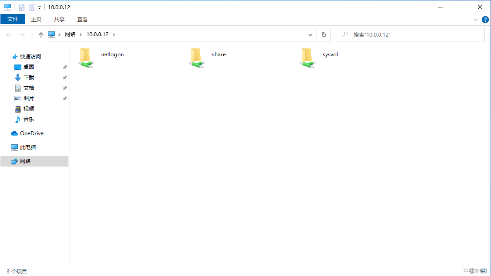491x276 pixels.
Task: Select 音乐 in the navigation pane
Action: click(28, 119)
